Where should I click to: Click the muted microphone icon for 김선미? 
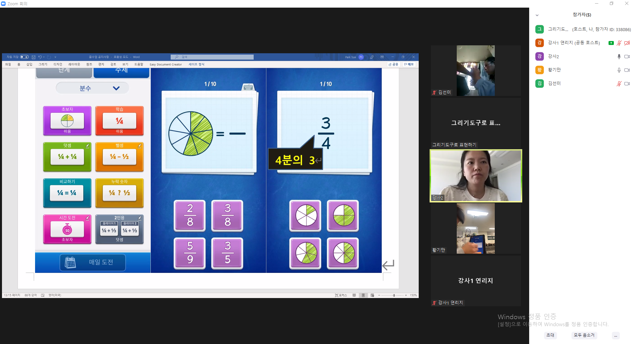click(x=619, y=84)
